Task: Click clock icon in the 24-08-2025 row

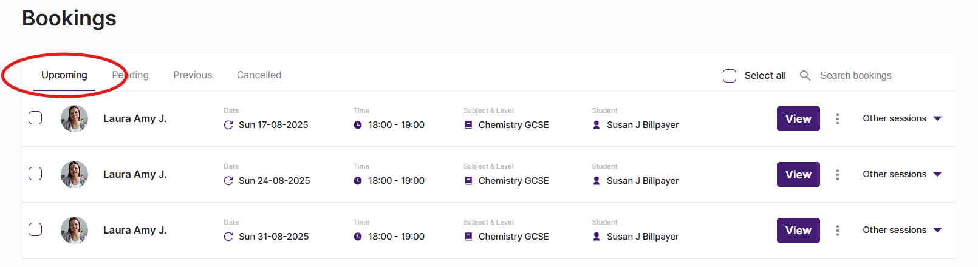Action: [x=358, y=181]
